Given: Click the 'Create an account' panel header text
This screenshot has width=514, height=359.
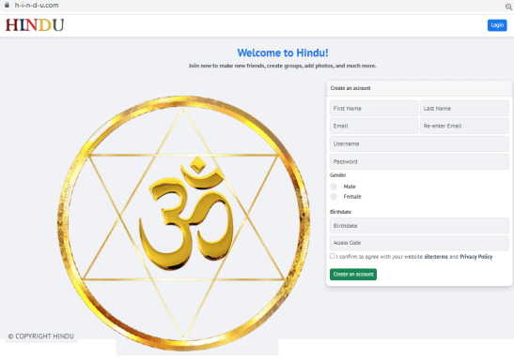Looking at the screenshot, I should pos(350,88).
